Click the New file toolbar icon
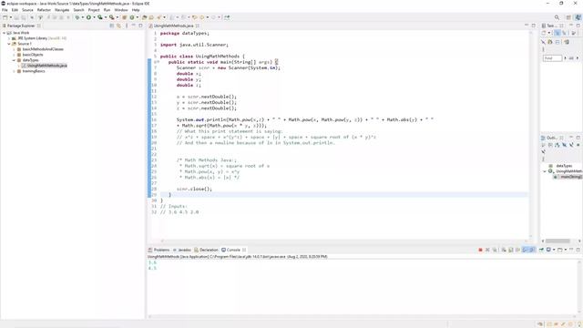583x328 pixels. click(x=5, y=17)
